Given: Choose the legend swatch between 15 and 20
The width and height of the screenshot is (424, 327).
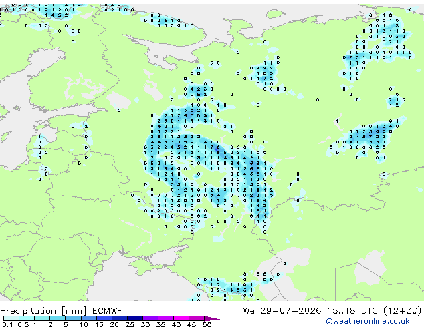Looking at the screenshot, I should click(104, 318).
